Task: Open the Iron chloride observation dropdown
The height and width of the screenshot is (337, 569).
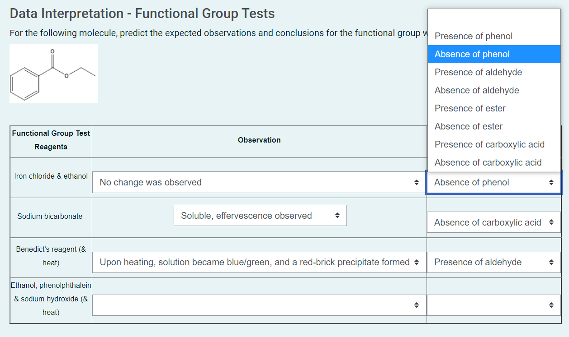Action: [259, 182]
